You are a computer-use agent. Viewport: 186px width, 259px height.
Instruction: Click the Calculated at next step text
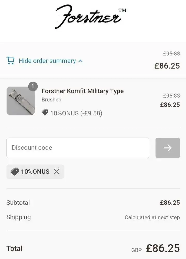pyautogui.click(x=152, y=217)
